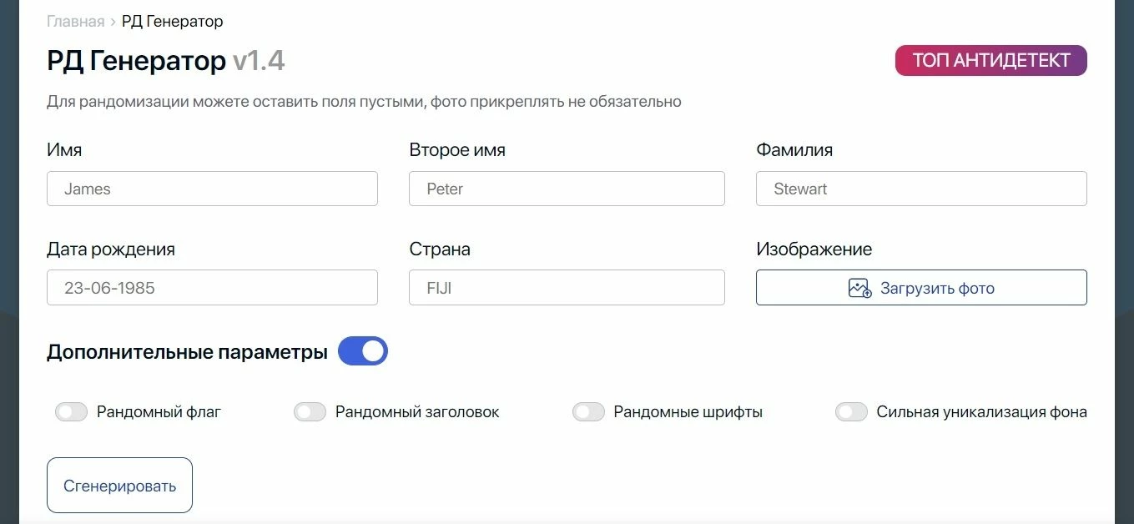Focus the Имя field with James placeholder

click(212, 189)
